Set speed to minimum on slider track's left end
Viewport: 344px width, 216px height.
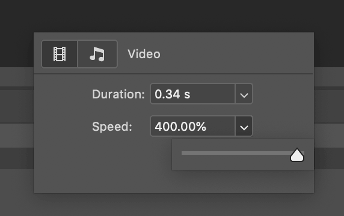click(183, 153)
